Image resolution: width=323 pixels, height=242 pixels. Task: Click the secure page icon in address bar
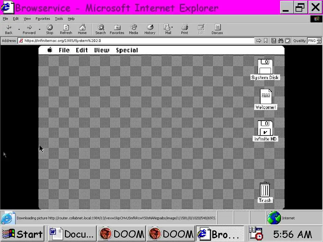pyautogui.click(x=21, y=41)
